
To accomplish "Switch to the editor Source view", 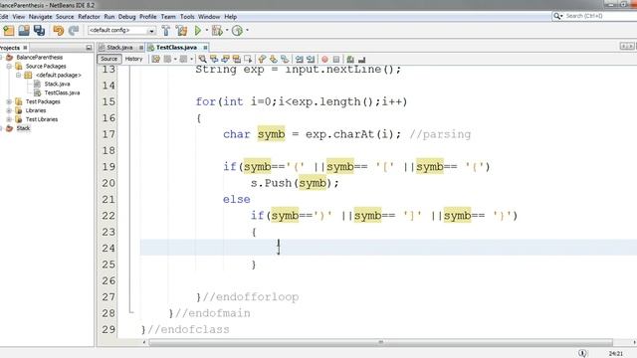I will click(108, 59).
